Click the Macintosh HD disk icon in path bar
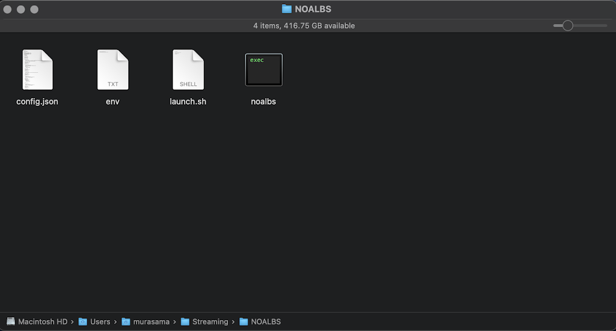The width and height of the screenshot is (616, 331). (x=11, y=321)
